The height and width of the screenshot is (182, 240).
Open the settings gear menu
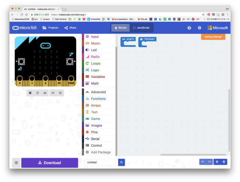pos(199,28)
